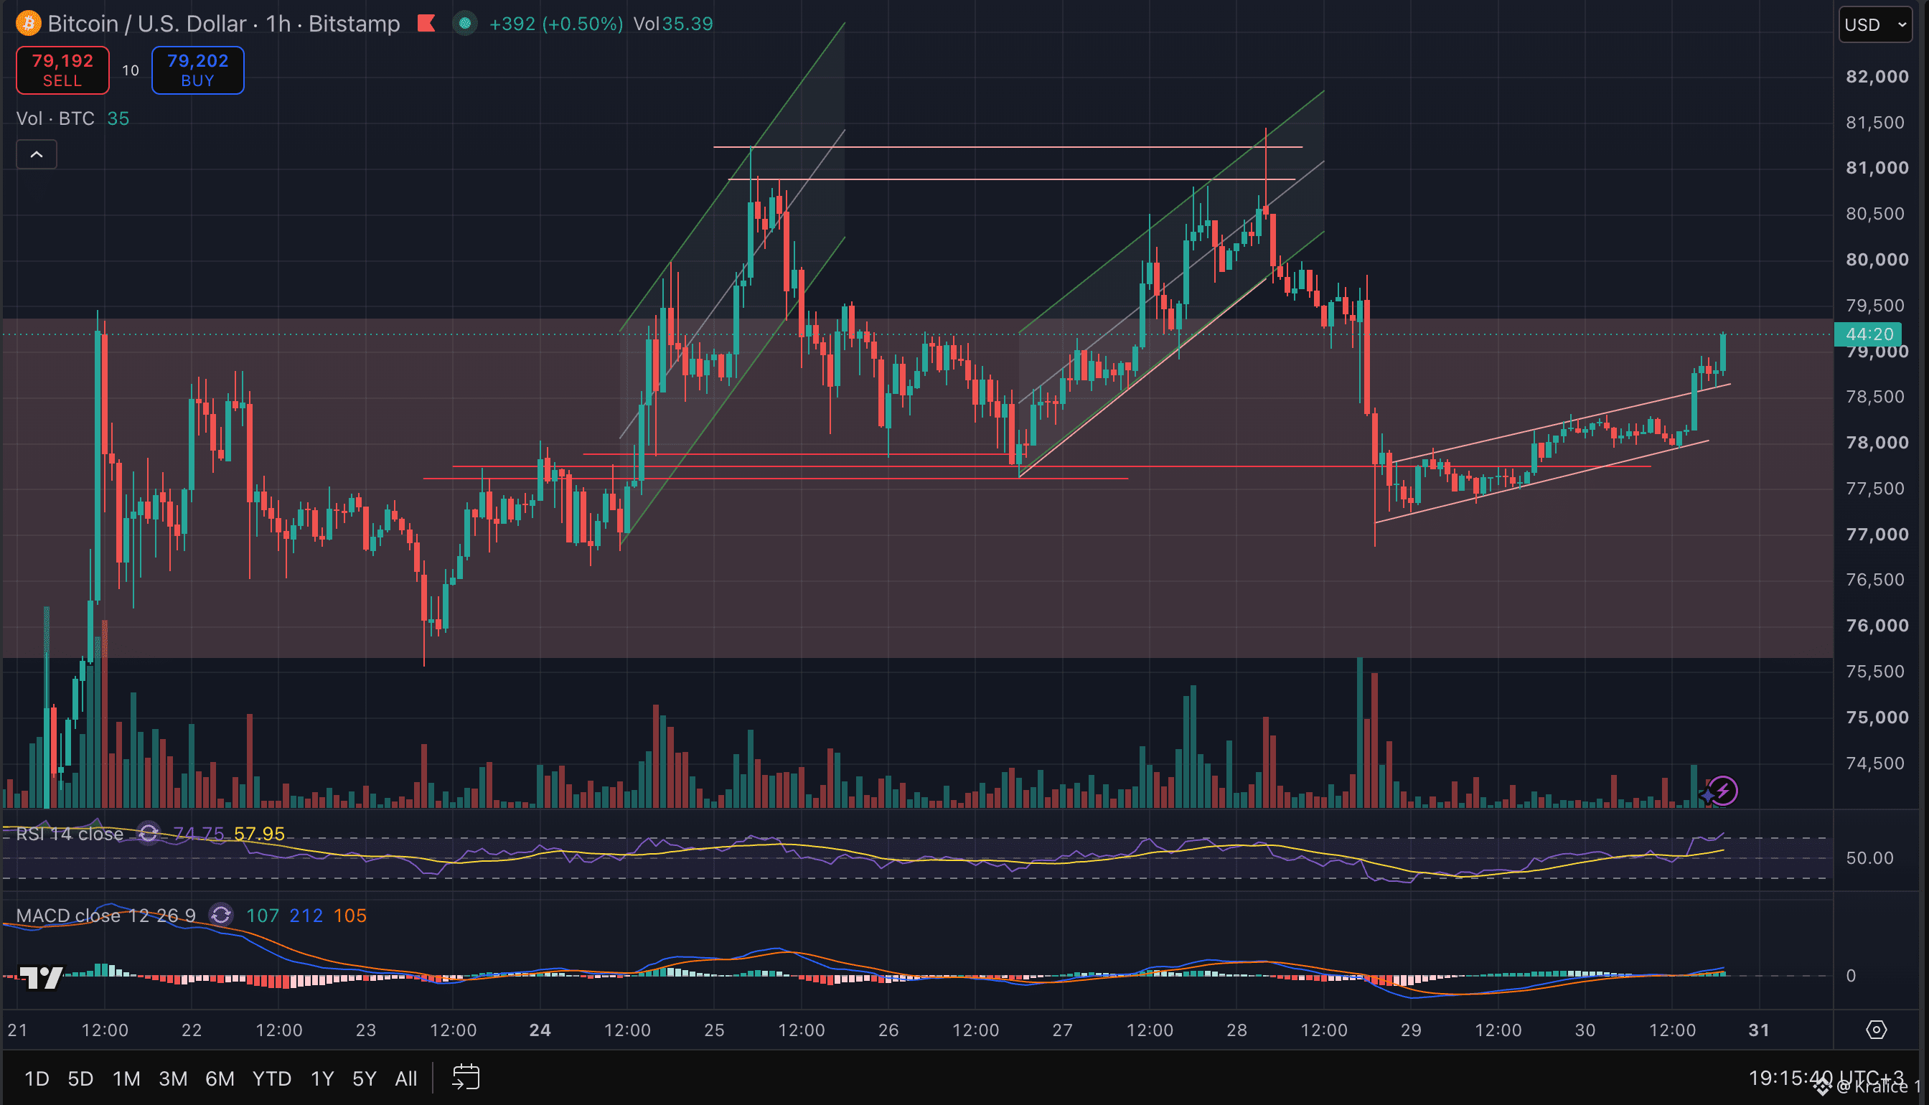Viewport: 1929px width, 1105px height.
Task: Switch to the 3M time range
Action: [173, 1078]
